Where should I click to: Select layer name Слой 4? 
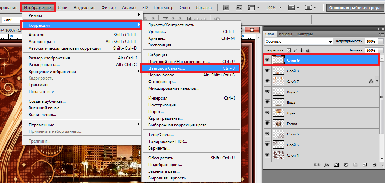pos(293,155)
